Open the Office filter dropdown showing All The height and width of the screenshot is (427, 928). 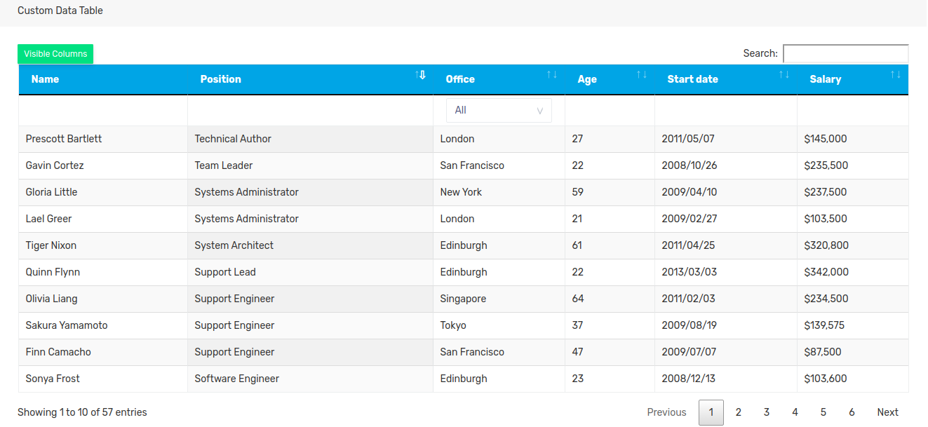(x=499, y=110)
